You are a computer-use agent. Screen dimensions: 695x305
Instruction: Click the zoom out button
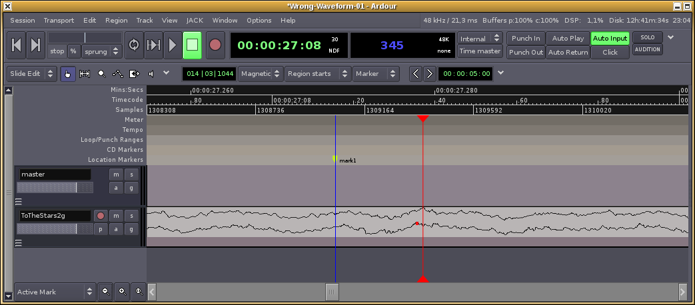(x=105, y=292)
